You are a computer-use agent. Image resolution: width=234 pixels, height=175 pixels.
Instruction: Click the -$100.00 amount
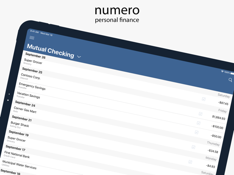pos(217,127)
